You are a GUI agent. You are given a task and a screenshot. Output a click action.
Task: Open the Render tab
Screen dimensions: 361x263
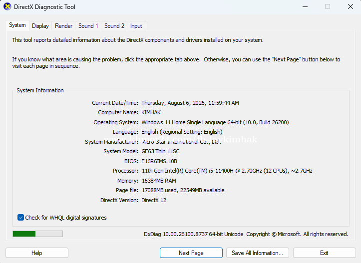pos(63,26)
